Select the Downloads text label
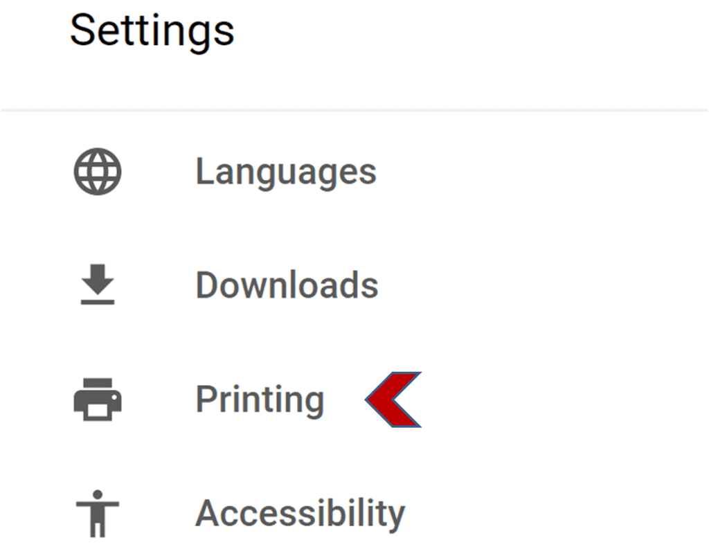The height and width of the screenshot is (556, 709). (287, 285)
